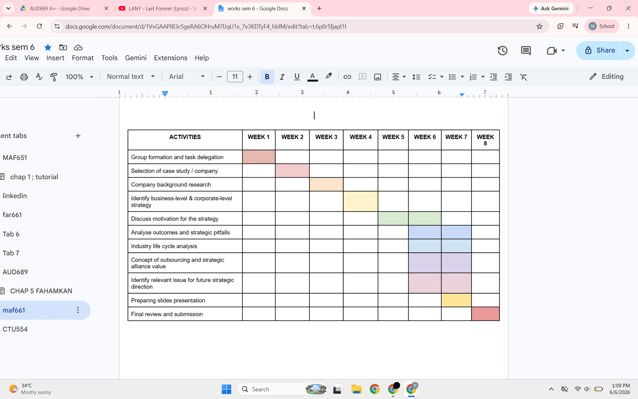Open the version history clock icon
This screenshot has width=638, height=399.
pyautogui.click(x=502, y=51)
